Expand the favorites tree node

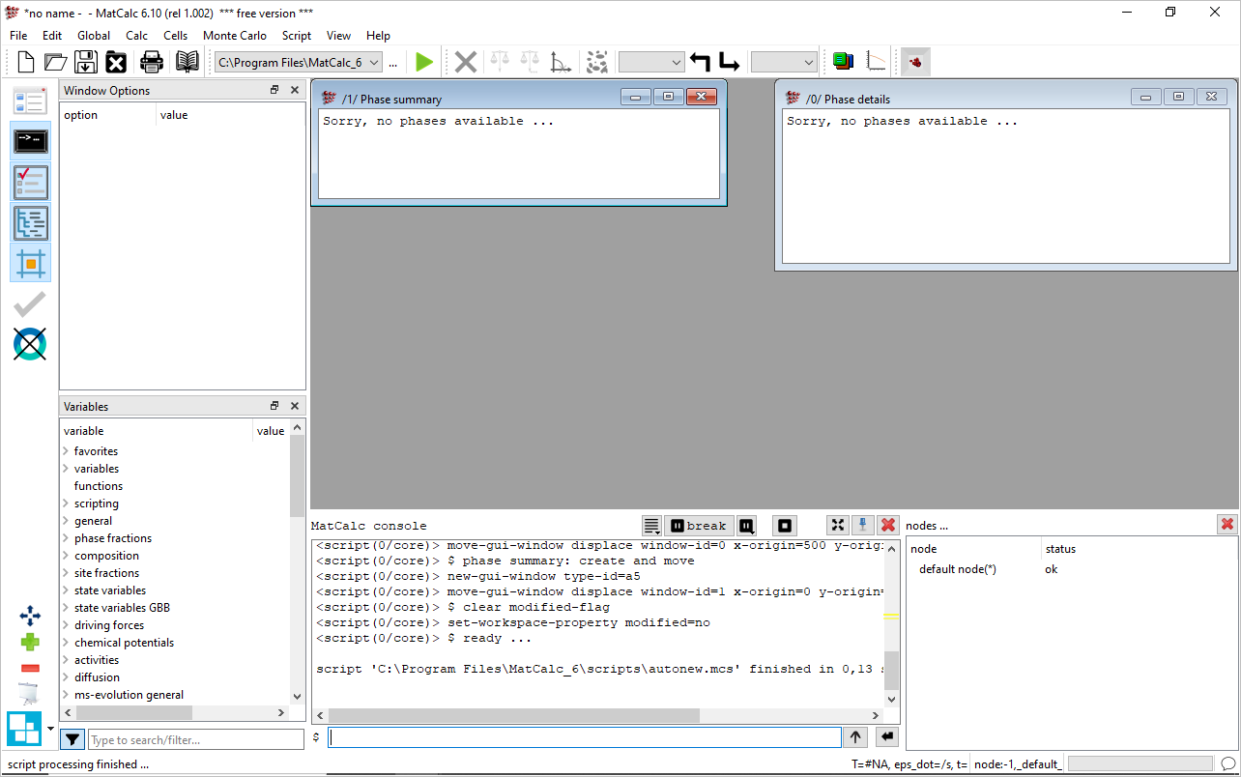[67, 451]
